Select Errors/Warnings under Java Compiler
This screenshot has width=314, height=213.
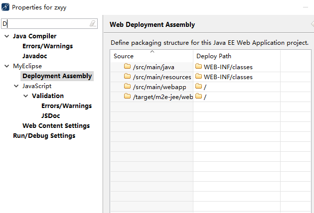tap(48, 46)
